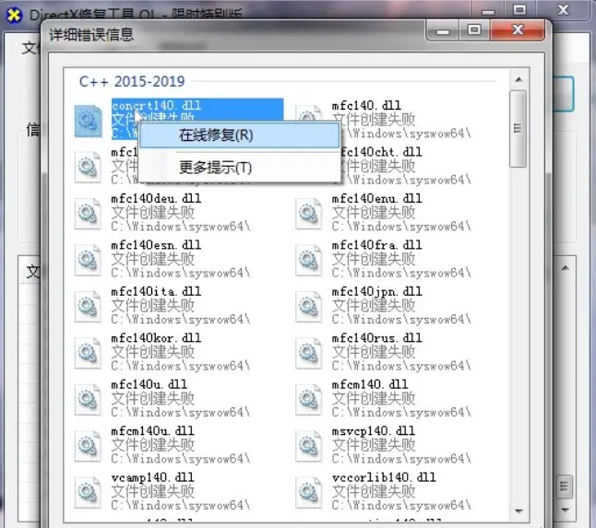Choose 更多提示(T) from the context menu

click(240, 168)
